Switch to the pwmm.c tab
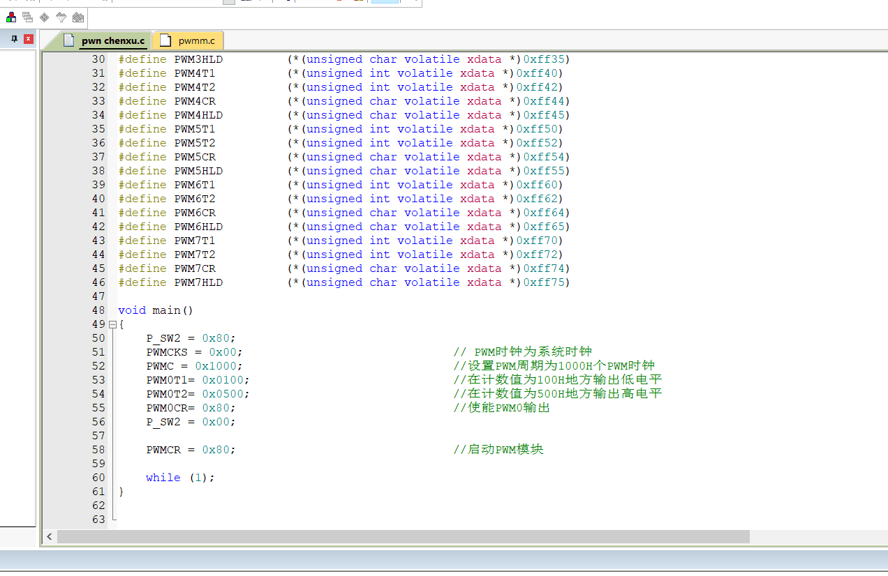This screenshot has width=888, height=576. coord(188,40)
